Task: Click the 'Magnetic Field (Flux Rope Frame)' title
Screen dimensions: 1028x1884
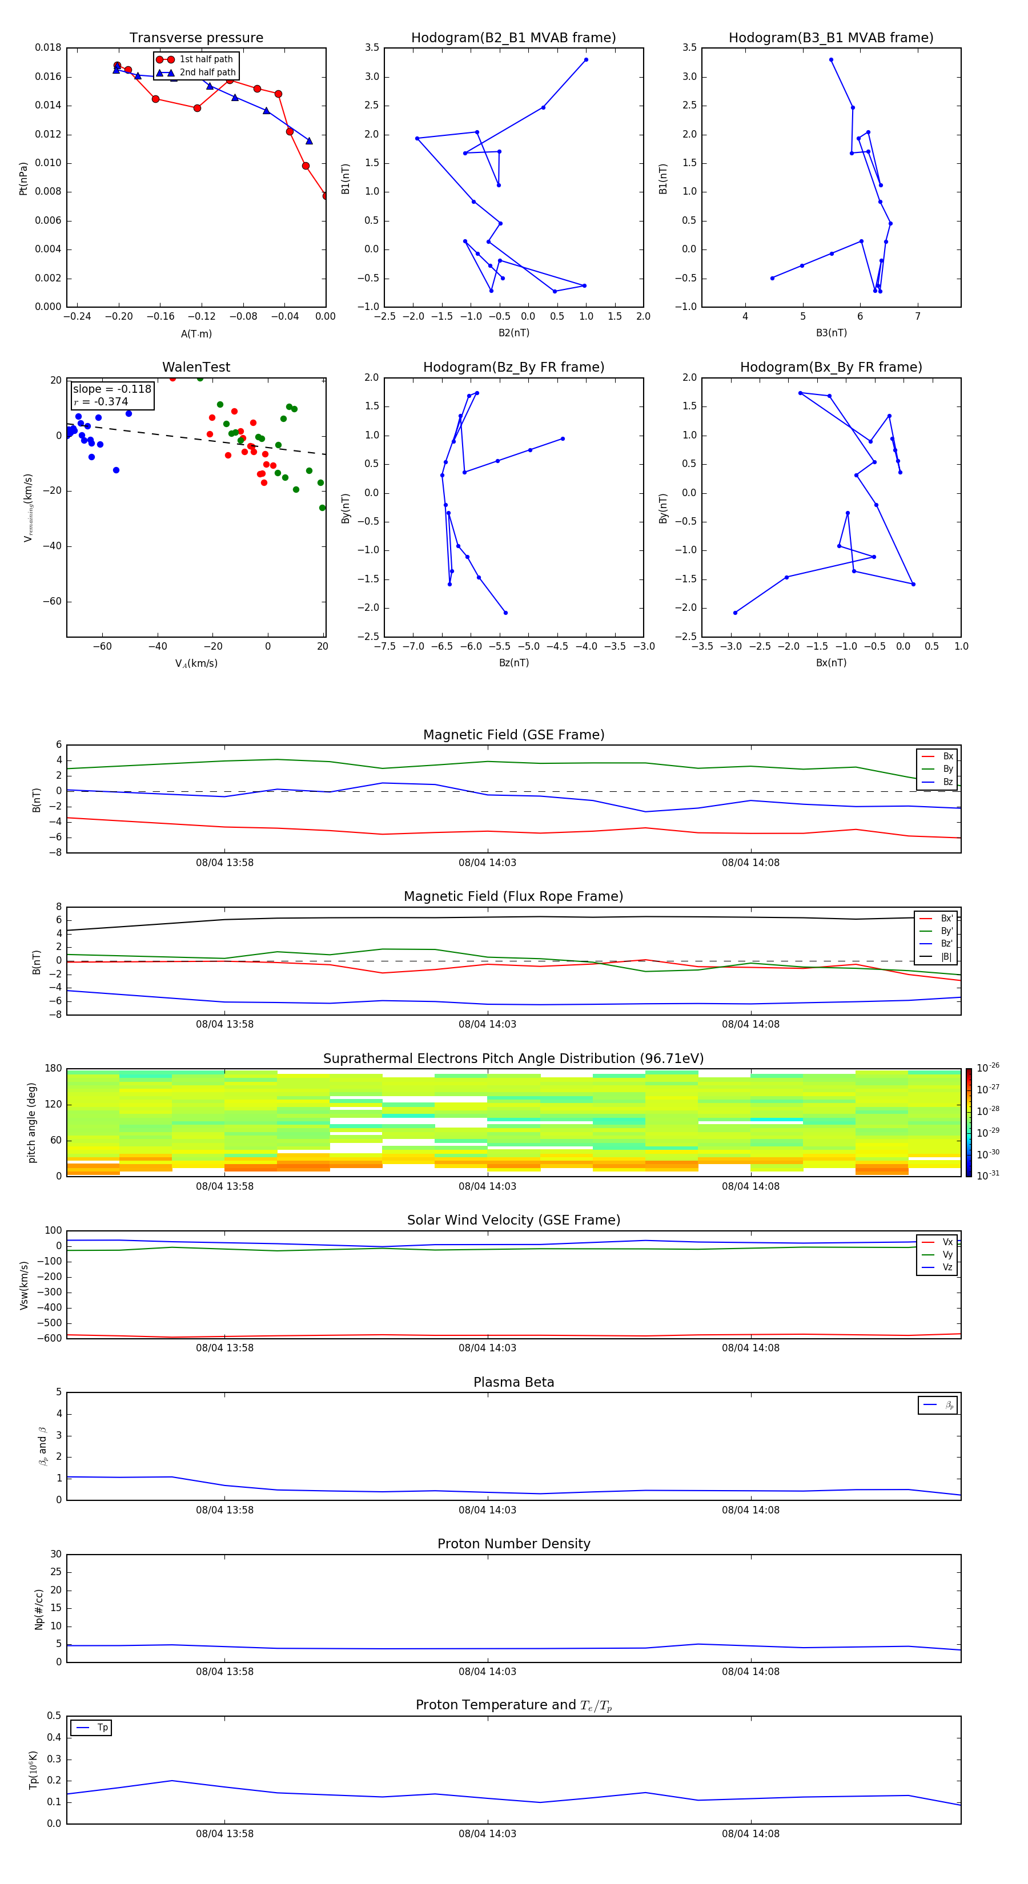Action: [513, 897]
